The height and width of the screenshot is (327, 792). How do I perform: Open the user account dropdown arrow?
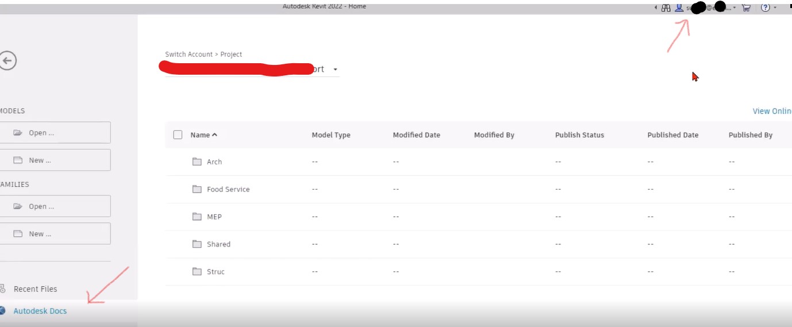(735, 7)
